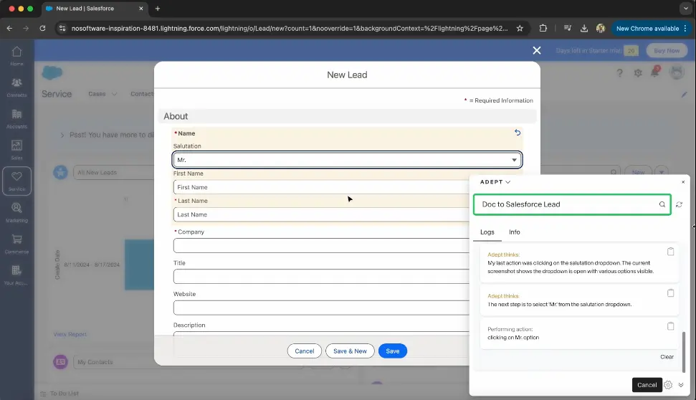Open Chrome downloads icon
The height and width of the screenshot is (400, 696).
(584, 29)
